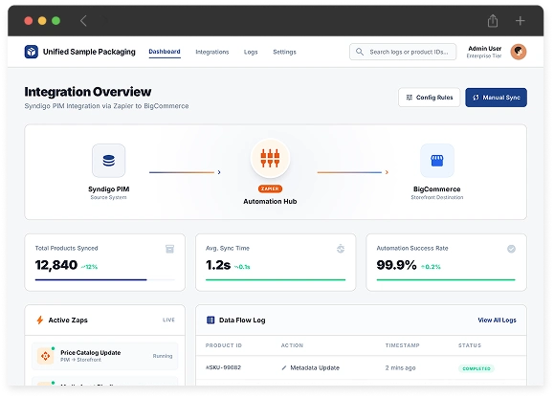
Task: Click the Running status of Price Catalog Update
Action: [x=163, y=356]
